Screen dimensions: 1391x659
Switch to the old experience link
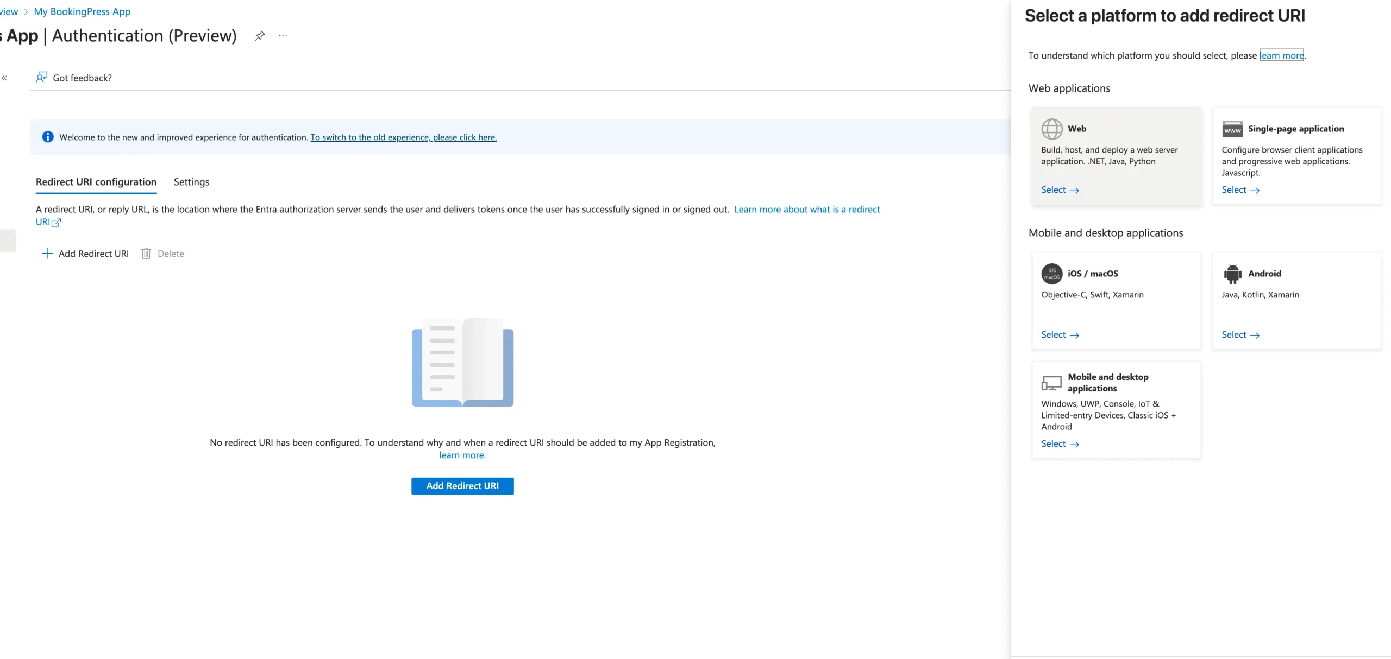404,137
